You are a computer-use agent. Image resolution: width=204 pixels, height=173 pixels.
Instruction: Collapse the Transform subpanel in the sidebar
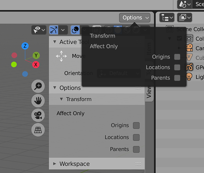pos(97,99)
